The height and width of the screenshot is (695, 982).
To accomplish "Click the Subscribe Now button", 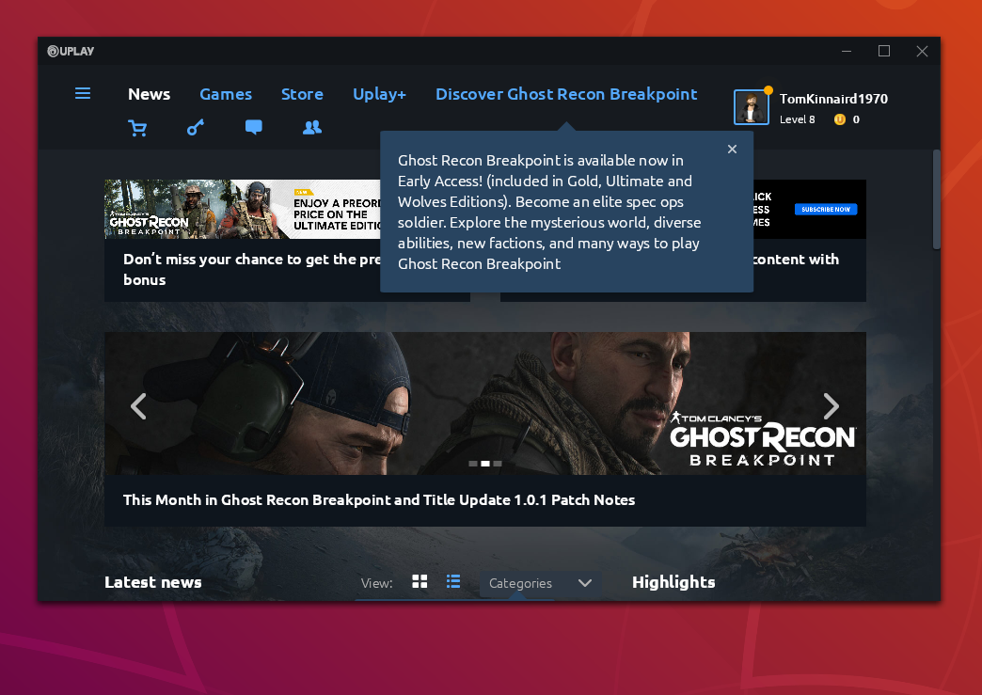I will click(826, 209).
